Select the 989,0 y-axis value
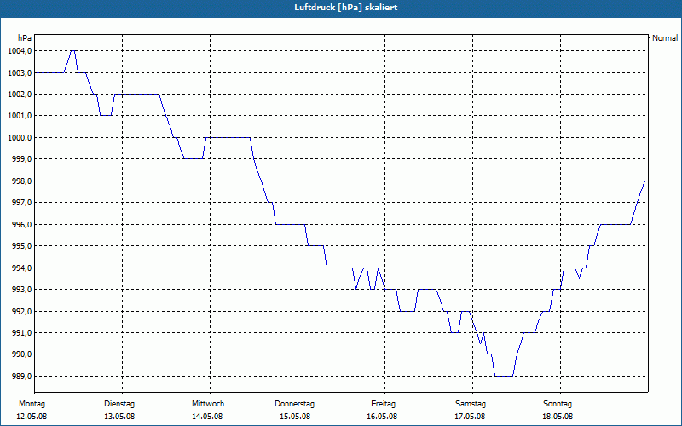This screenshot has height=426, width=682. coord(21,376)
